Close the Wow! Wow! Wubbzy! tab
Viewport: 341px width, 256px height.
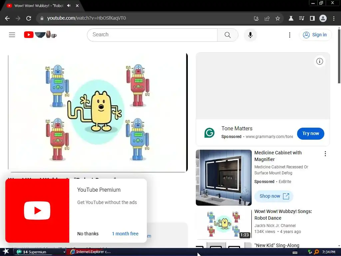(x=77, y=6)
